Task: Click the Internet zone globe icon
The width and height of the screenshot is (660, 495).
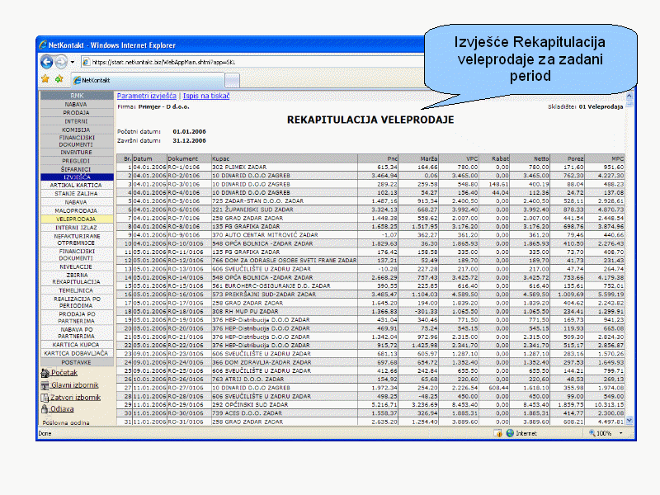Action: 510,433
